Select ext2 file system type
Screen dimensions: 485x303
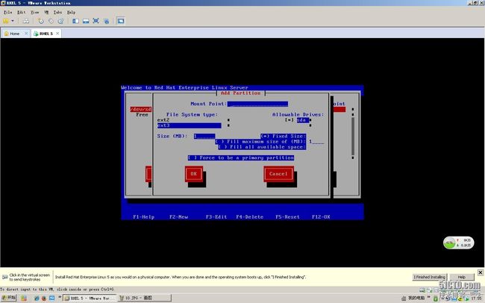pyautogui.click(x=189, y=119)
